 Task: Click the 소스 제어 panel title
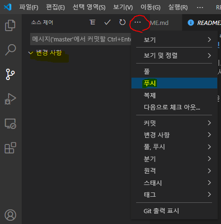pos(42,23)
